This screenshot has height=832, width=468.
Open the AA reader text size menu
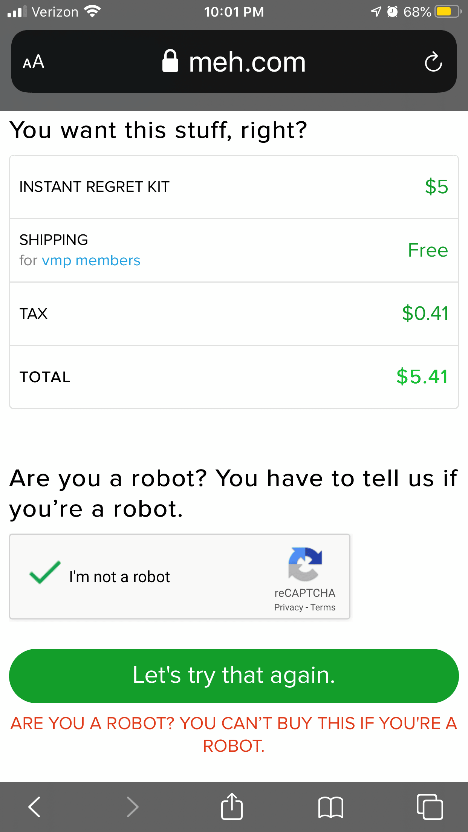pyautogui.click(x=34, y=62)
